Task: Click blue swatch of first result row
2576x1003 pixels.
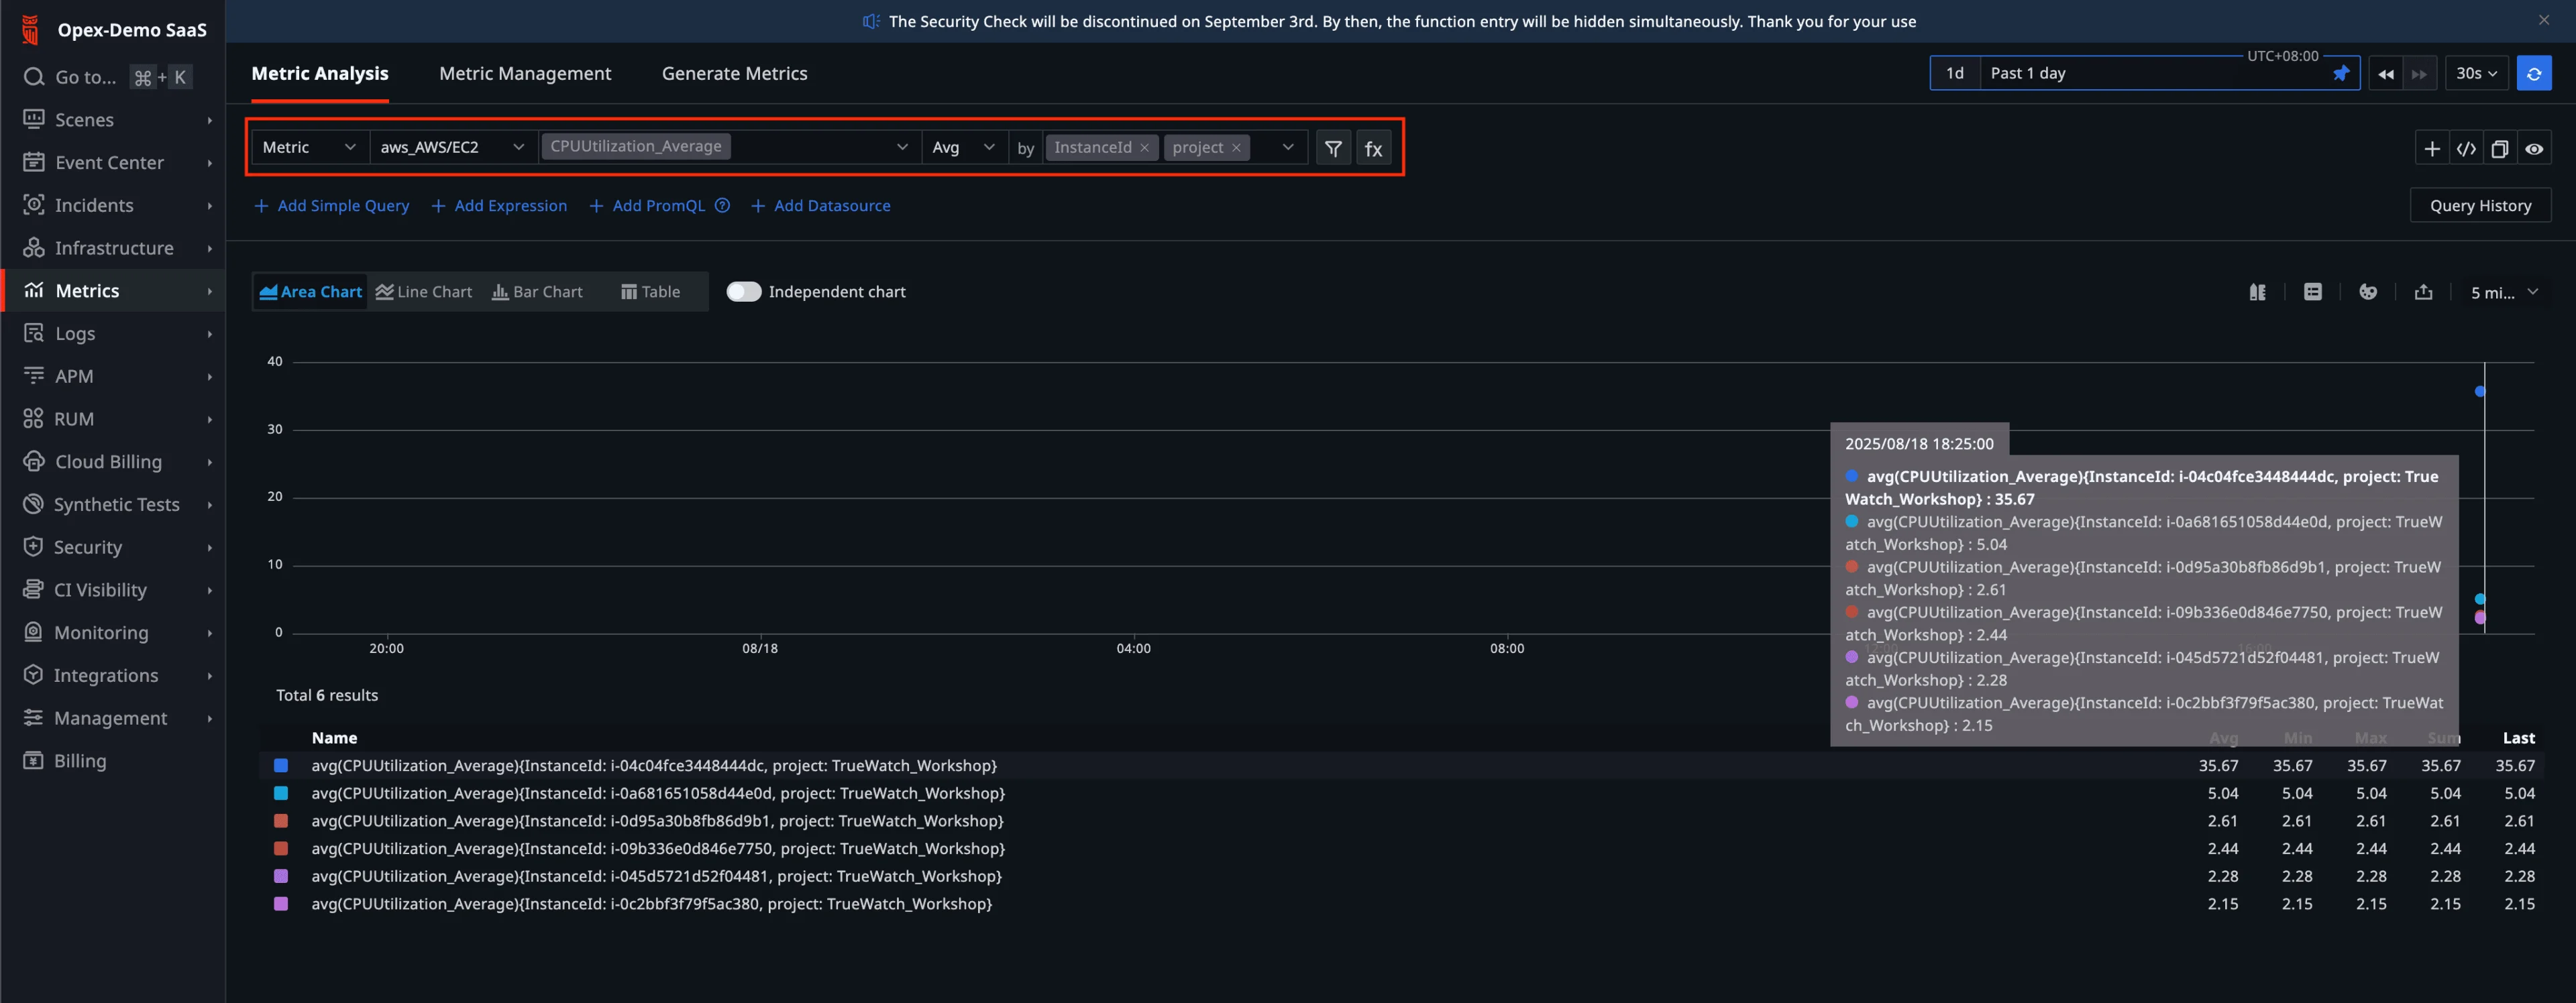Action: (x=281, y=765)
